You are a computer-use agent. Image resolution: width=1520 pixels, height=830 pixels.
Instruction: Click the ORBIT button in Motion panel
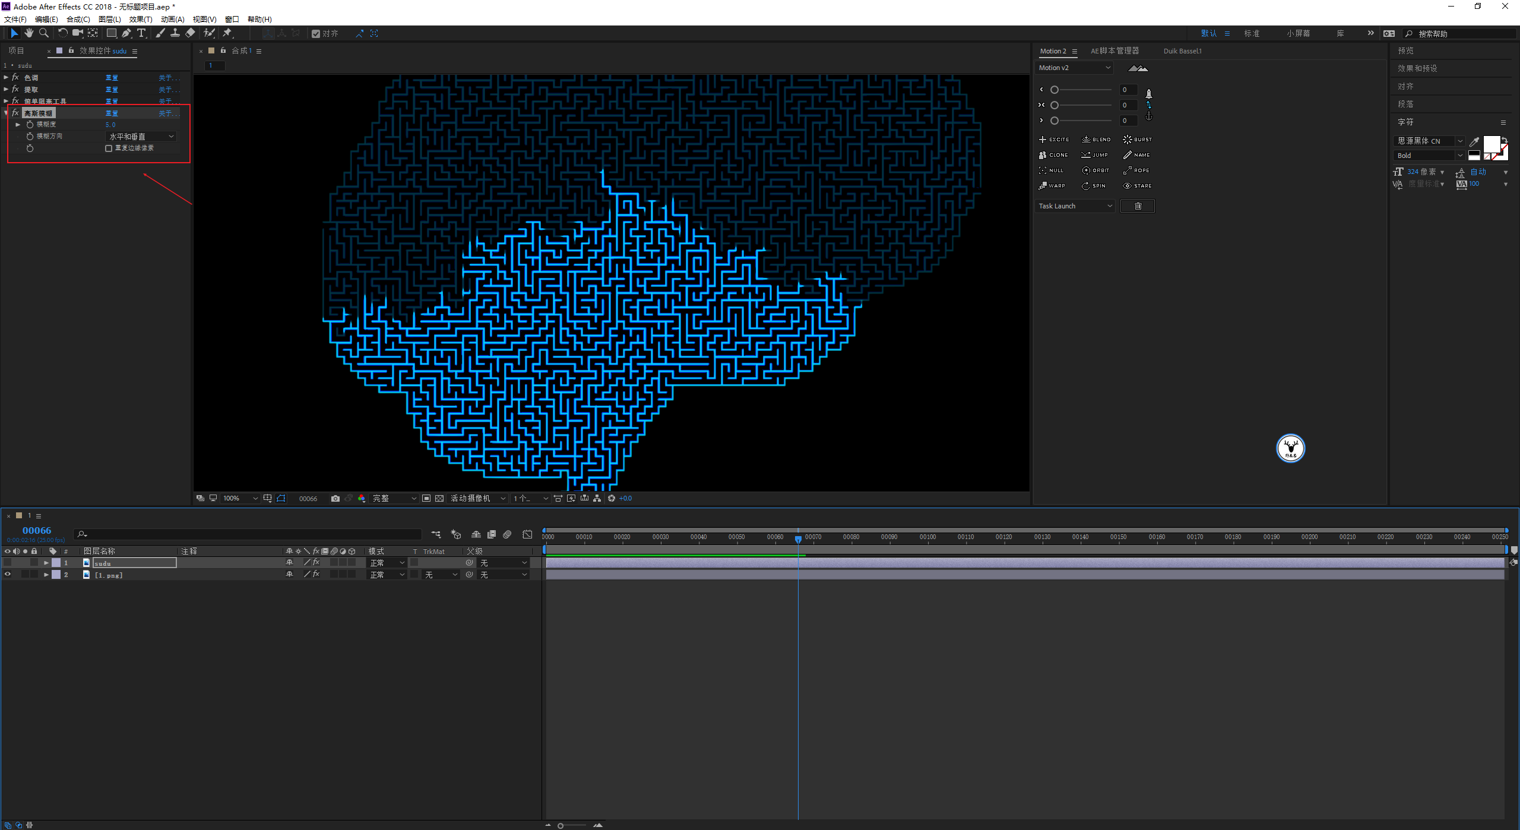[1095, 170]
